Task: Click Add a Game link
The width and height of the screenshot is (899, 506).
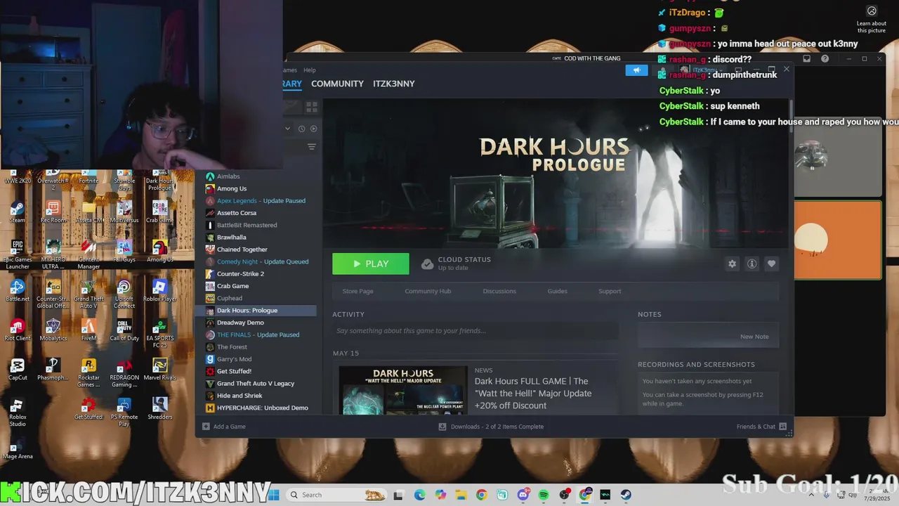Action: (224, 427)
